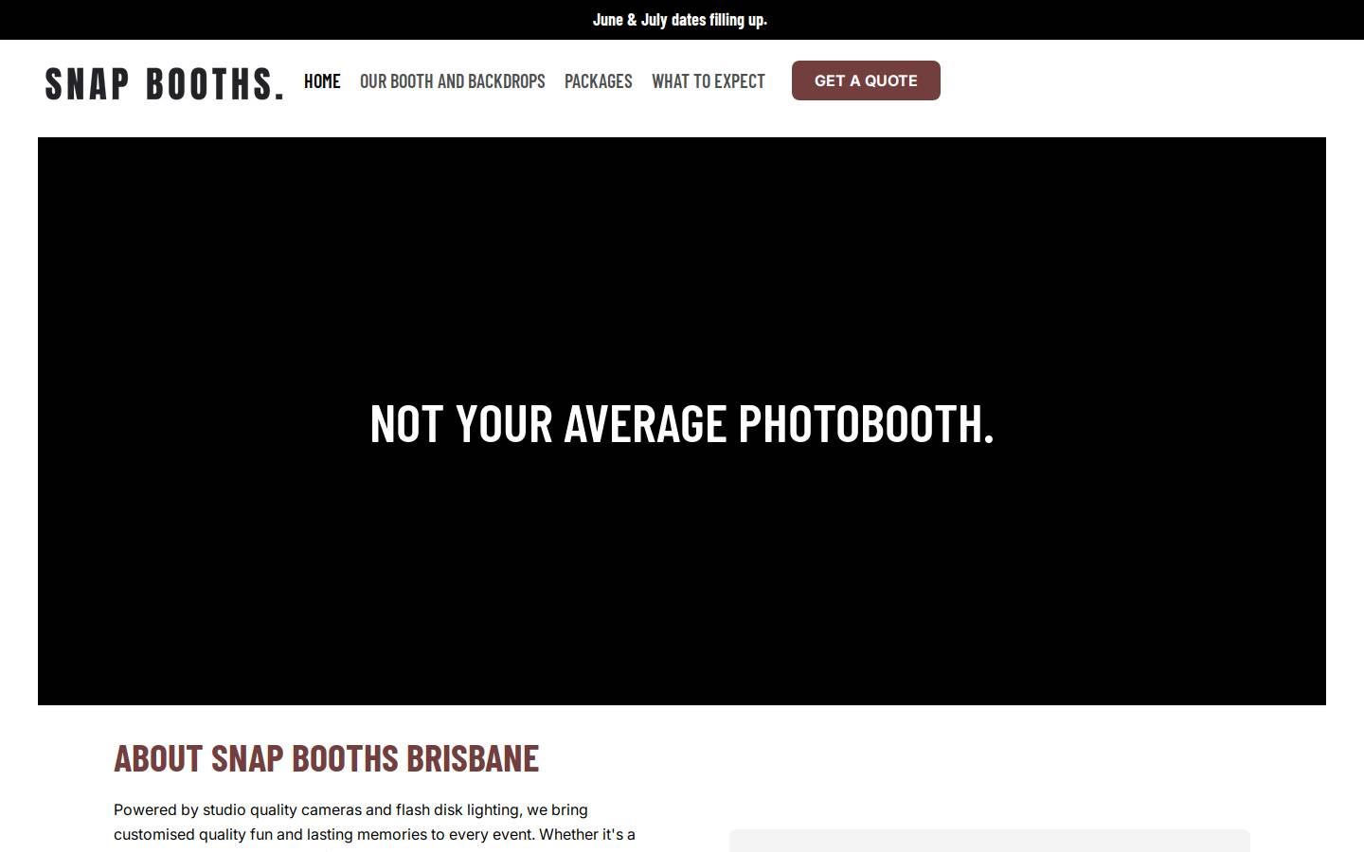Select the About Snap Booths Brisbane heading

point(327,758)
